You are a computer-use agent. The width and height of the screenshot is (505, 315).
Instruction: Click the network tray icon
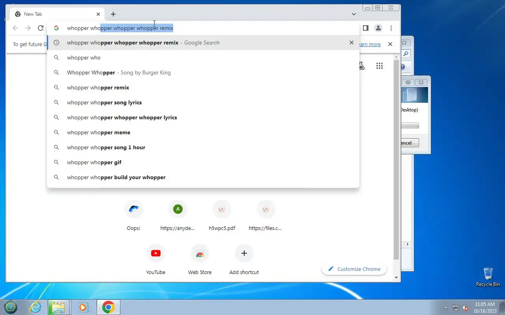456,308
